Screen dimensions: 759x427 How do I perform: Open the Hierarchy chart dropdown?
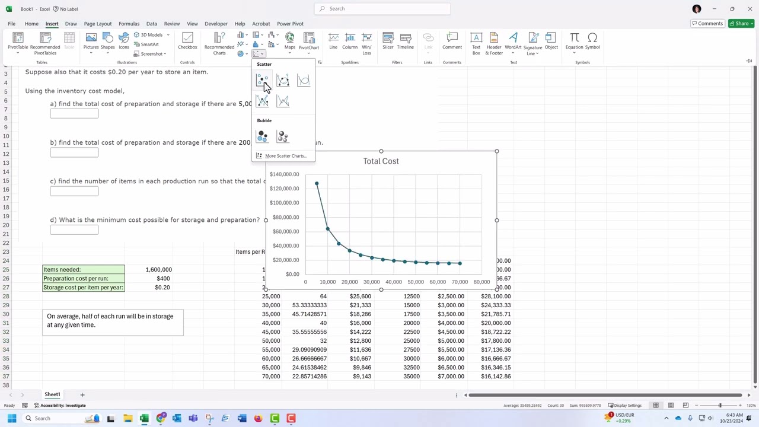tap(257, 35)
